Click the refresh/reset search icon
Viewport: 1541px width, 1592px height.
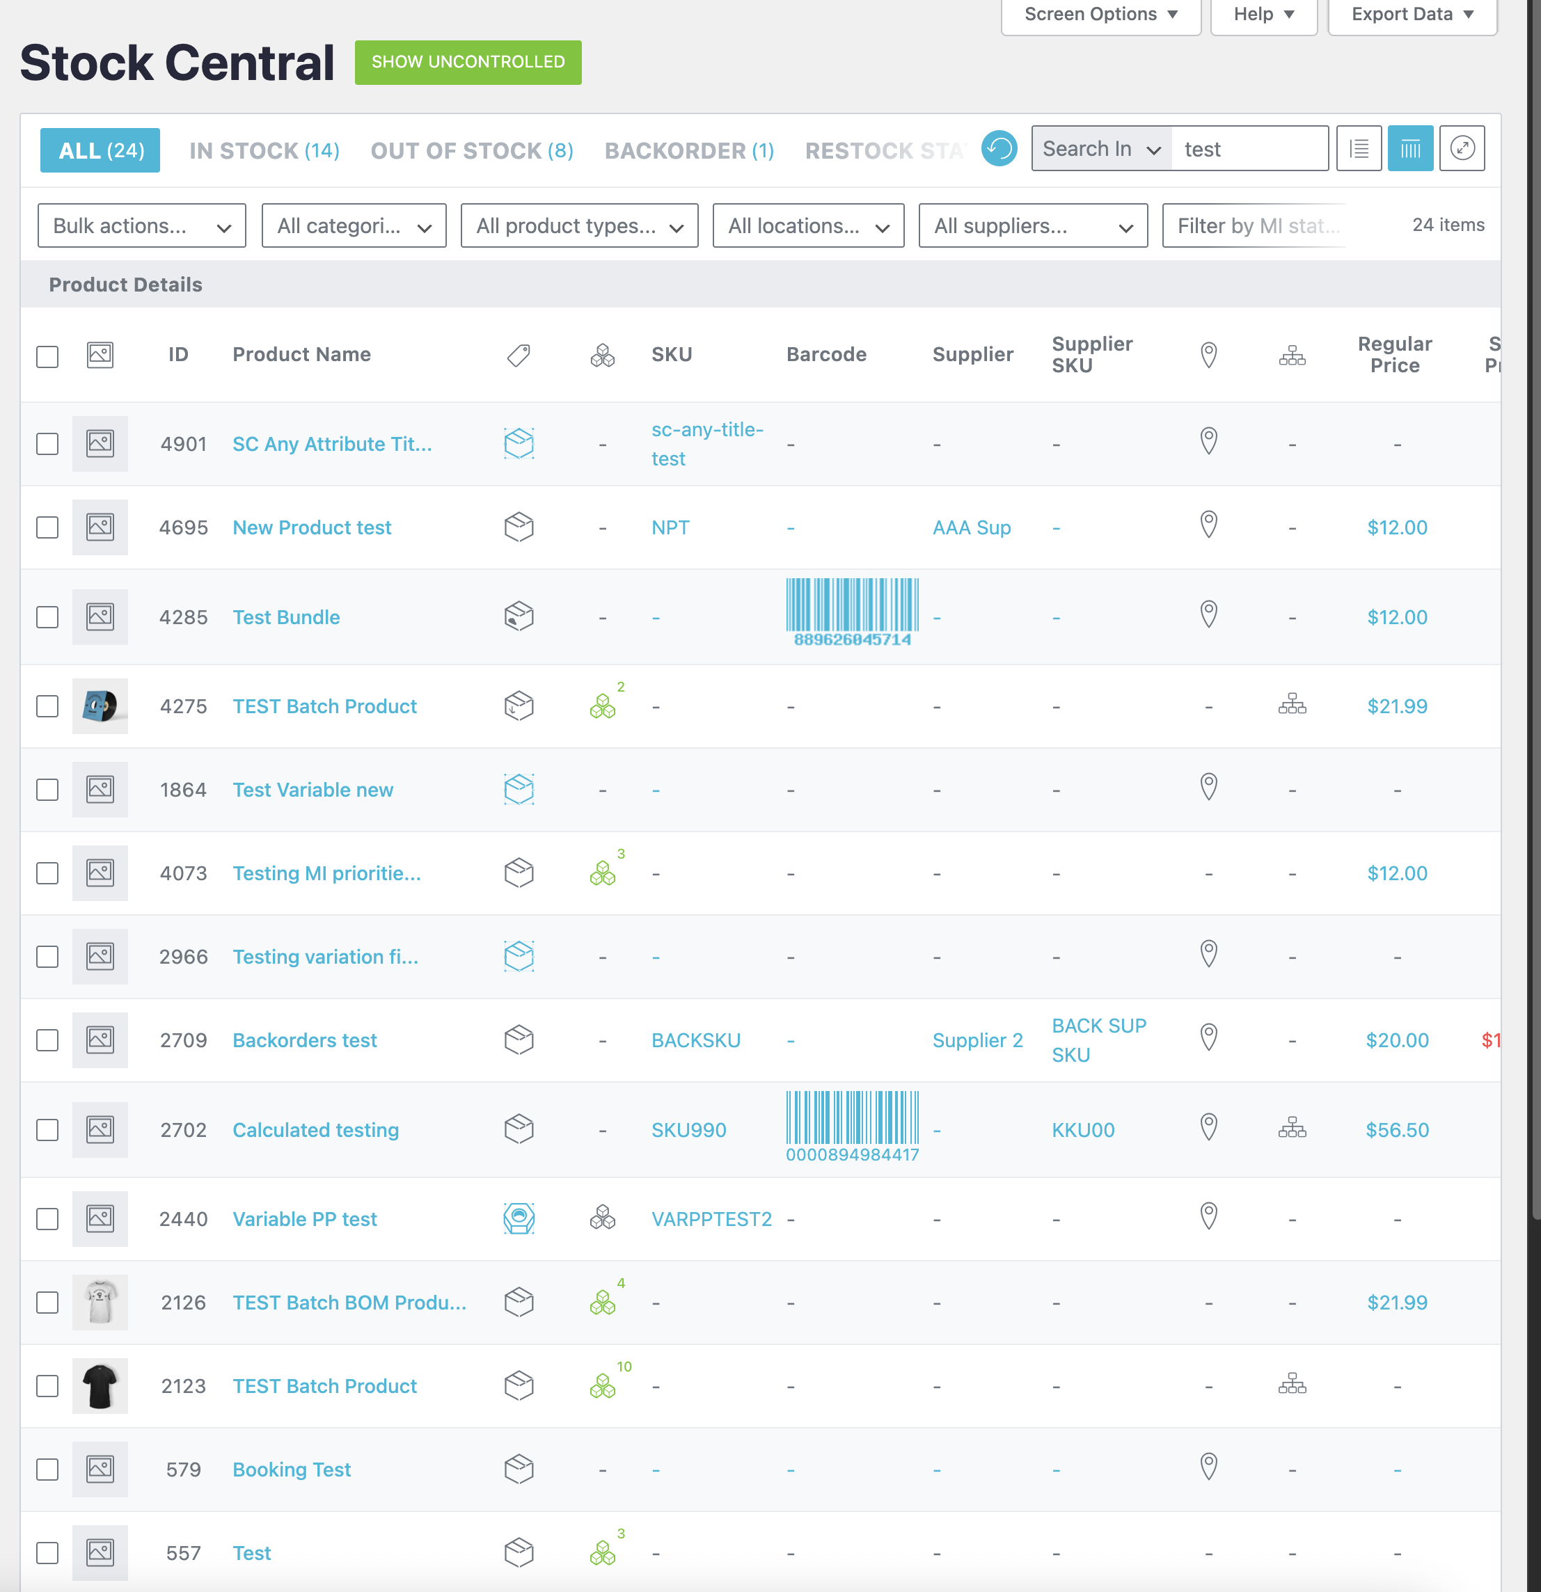(999, 149)
